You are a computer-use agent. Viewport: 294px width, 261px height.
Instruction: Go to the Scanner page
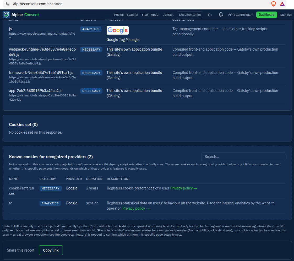pyautogui.click(x=133, y=15)
